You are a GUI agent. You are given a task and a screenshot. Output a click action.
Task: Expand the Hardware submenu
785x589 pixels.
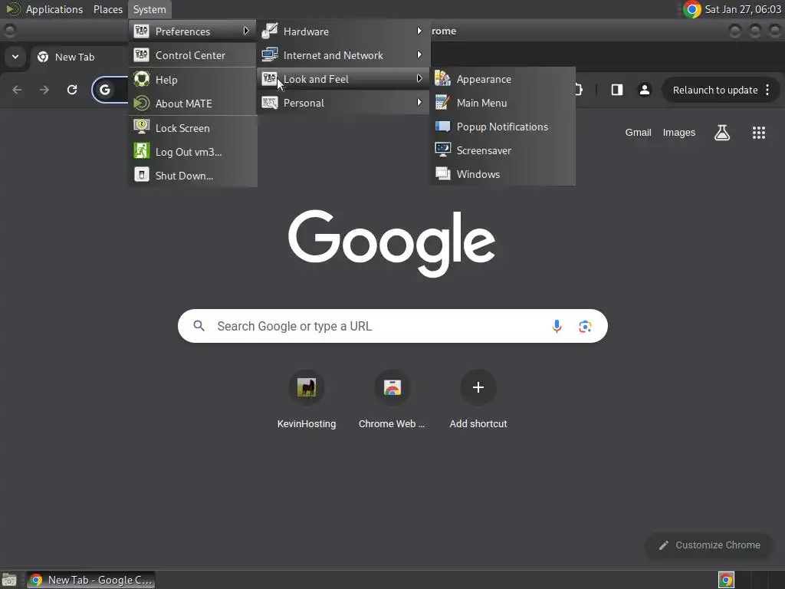pos(343,31)
